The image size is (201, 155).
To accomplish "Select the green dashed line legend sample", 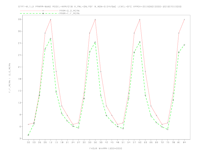I will [39, 13].
